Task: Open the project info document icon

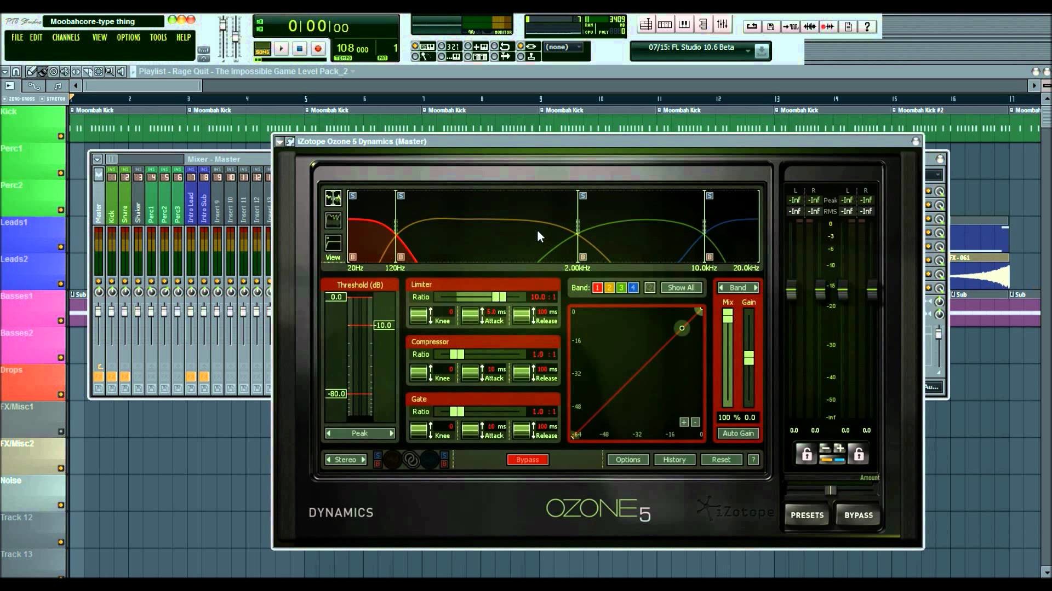Action: click(848, 26)
